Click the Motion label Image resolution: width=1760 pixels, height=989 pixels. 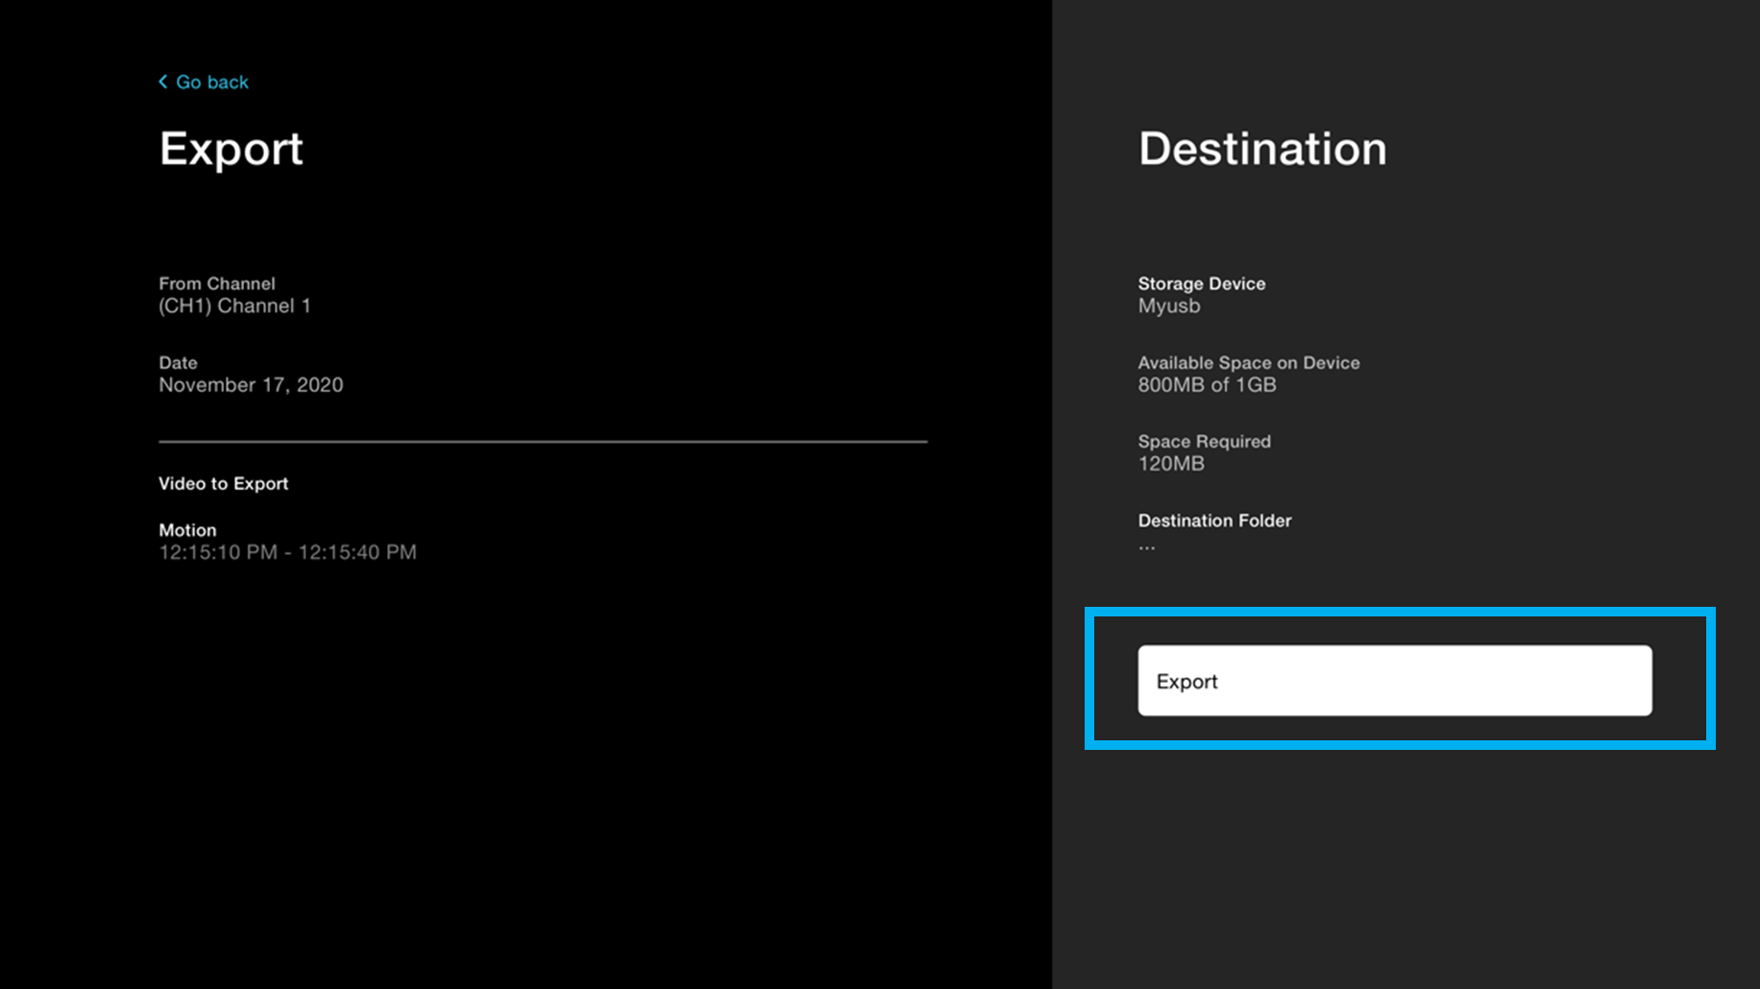187,530
